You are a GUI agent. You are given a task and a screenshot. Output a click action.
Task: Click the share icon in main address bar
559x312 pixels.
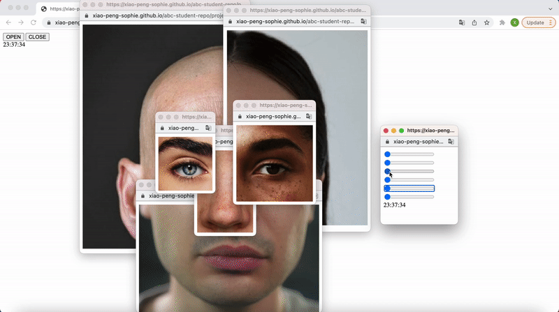coord(474,22)
